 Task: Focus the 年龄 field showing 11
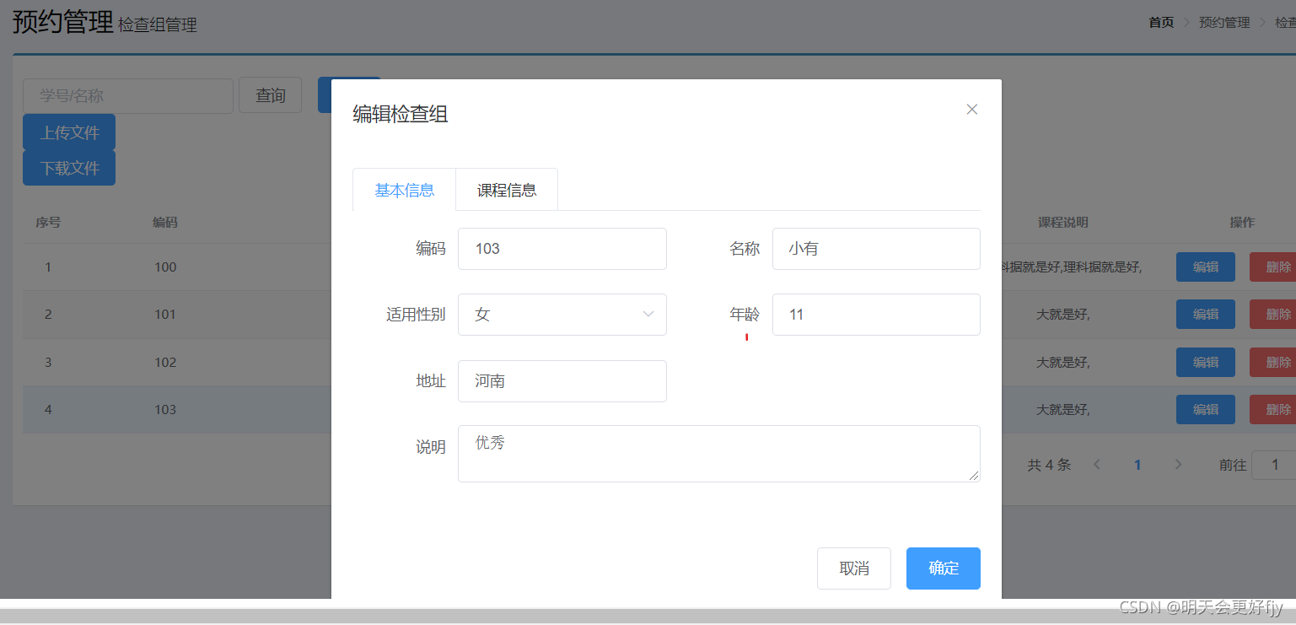[x=876, y=315]
